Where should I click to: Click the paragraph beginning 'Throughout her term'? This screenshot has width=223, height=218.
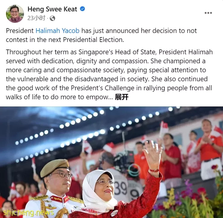click(109, 74)
